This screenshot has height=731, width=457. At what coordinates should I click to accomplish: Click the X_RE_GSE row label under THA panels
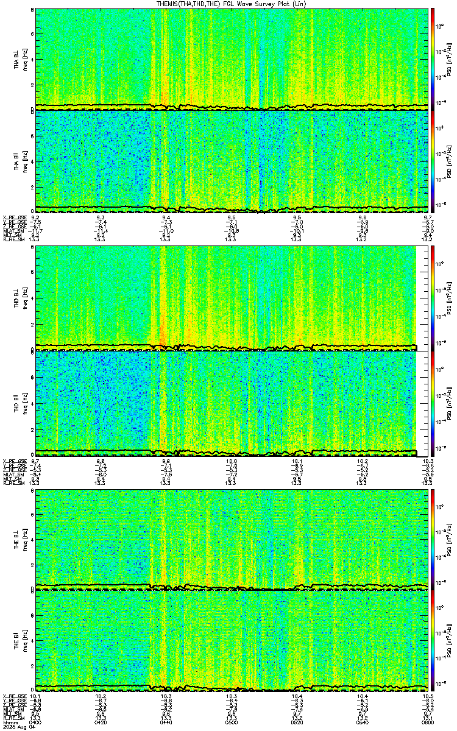point(13,217)
